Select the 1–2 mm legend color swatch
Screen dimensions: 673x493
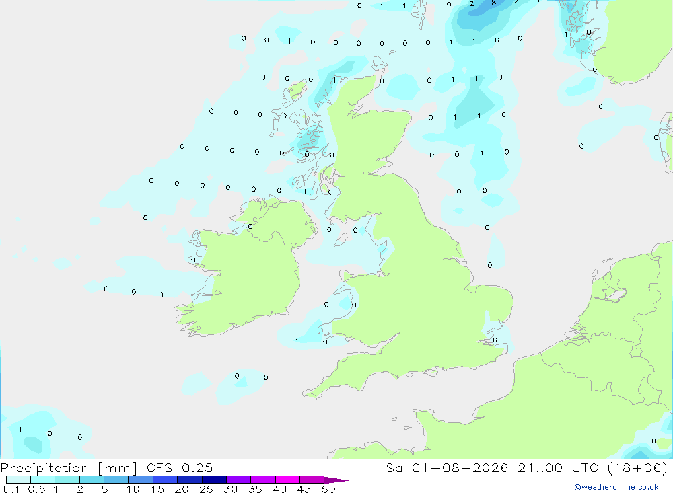tap(67, 480)
